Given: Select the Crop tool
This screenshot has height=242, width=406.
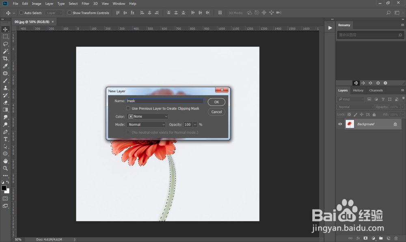Looking at the screenshot, I should [5, 58].
